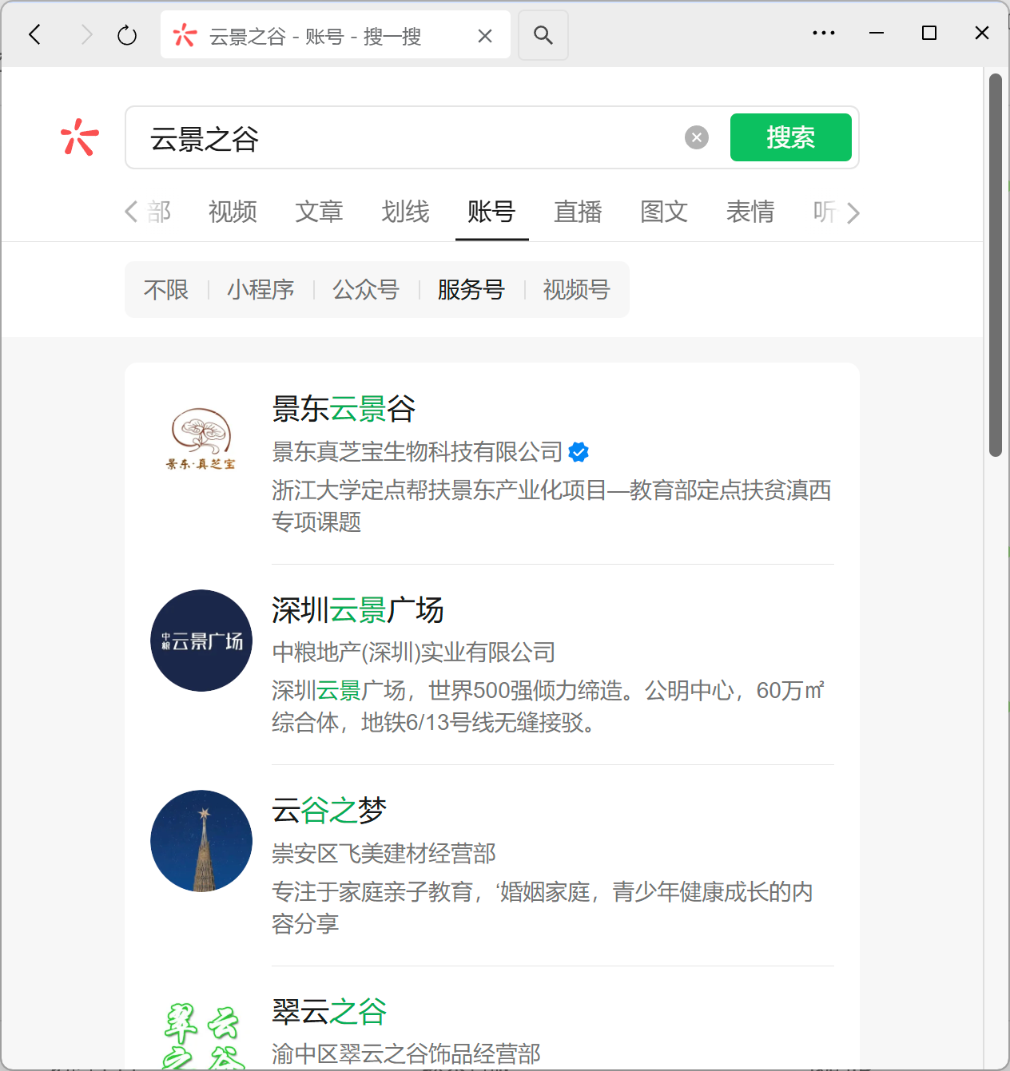Open the 翠云之谷 account title

tap(329, 1012)
